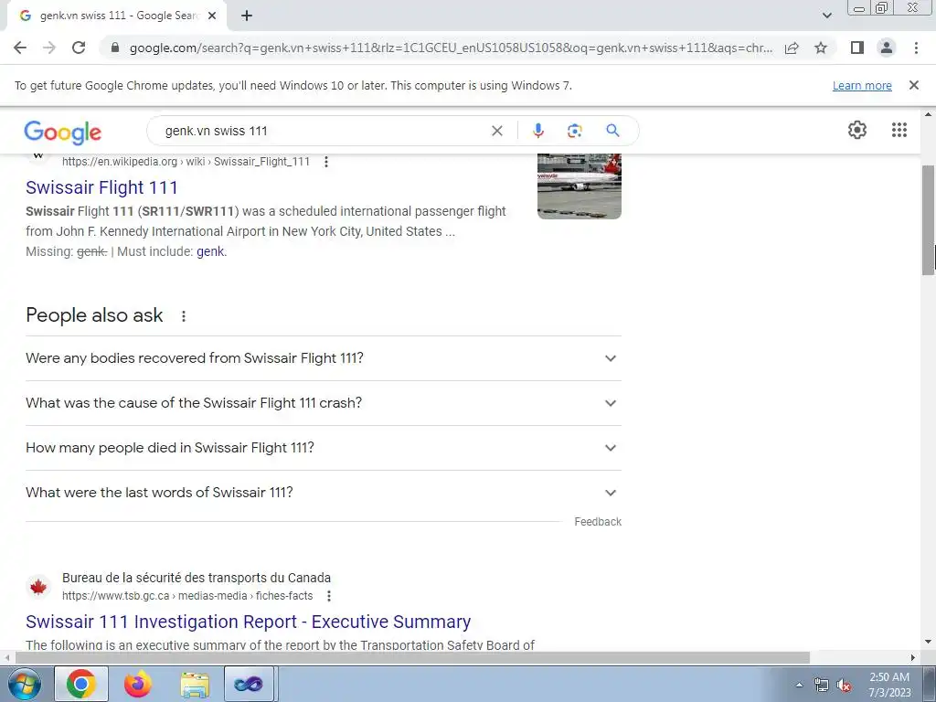Viewport: 936px width, 702px height.
Task: Click the horizontal scrollbar thumb
Action: 412,657
